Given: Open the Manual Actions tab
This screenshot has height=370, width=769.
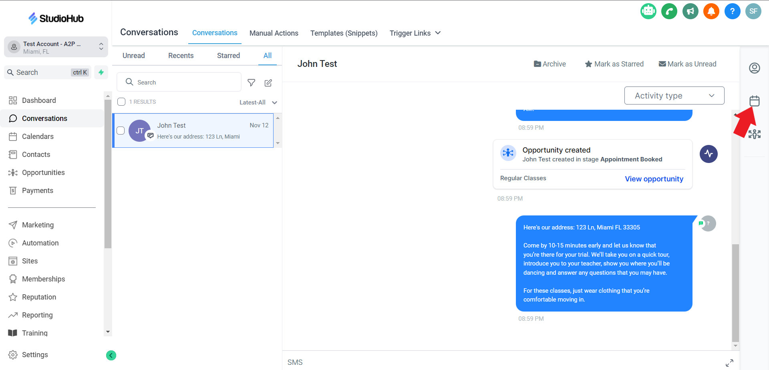Looking at the screenshot, I should pyautogui.click(x=274, y=33).
